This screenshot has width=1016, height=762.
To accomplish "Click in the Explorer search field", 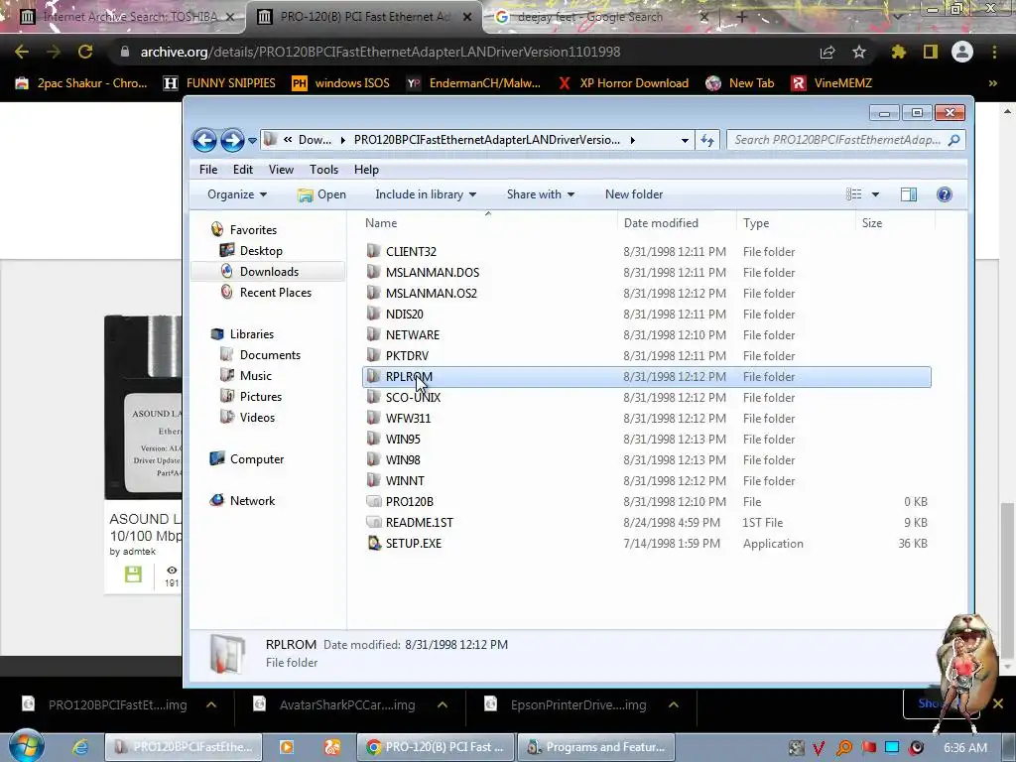I will (845, 140).
